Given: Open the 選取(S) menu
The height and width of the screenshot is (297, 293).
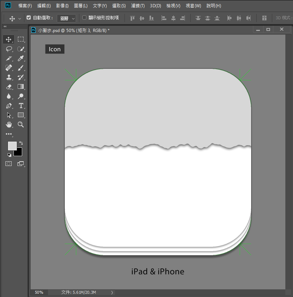Looking at the screenshot, I should click(119, 6).
